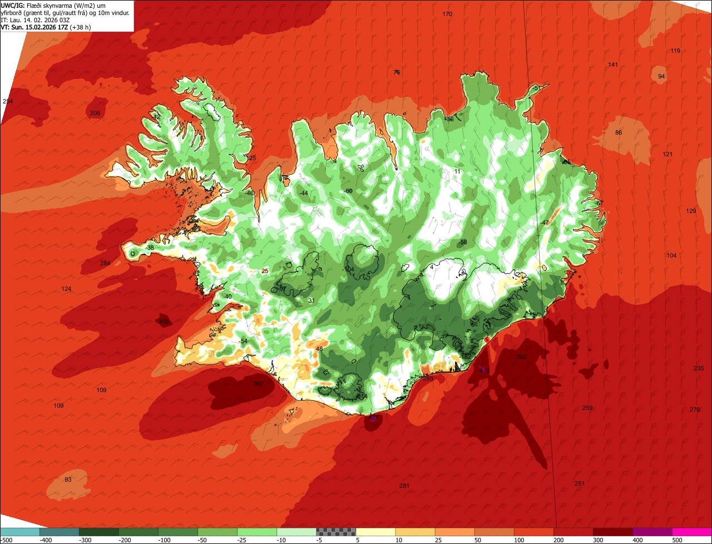The height and width of the screenshot is (544, 712).
Task: Click the map value '170' at the top
Action: [447, 14]
